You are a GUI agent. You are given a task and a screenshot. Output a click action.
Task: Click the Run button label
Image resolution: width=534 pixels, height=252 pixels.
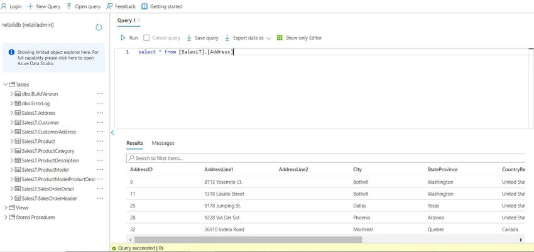pos(133,38)
